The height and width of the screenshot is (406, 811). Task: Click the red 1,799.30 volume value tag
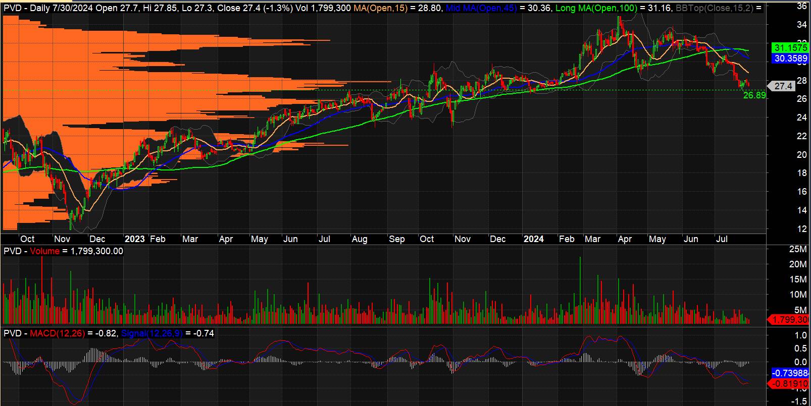click(x=788, y=320)
